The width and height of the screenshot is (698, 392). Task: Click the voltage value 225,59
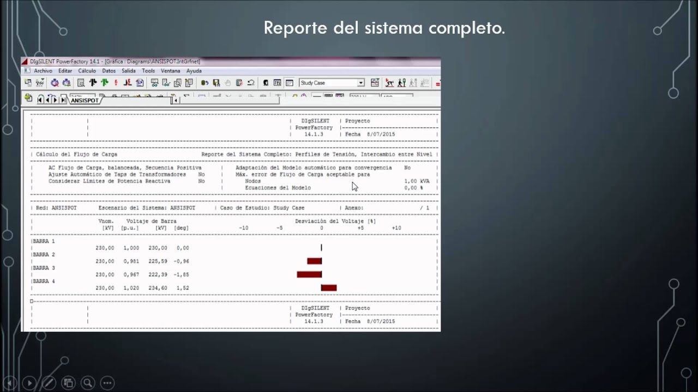click(x=158, y=261)
